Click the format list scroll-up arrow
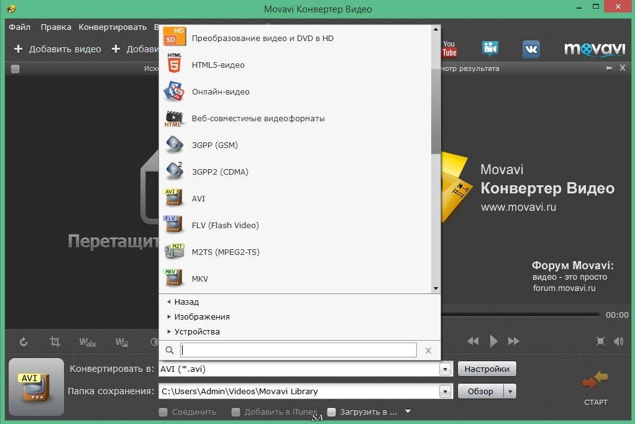This screenshot has height=424, width=635. click(x=436, y=29)
